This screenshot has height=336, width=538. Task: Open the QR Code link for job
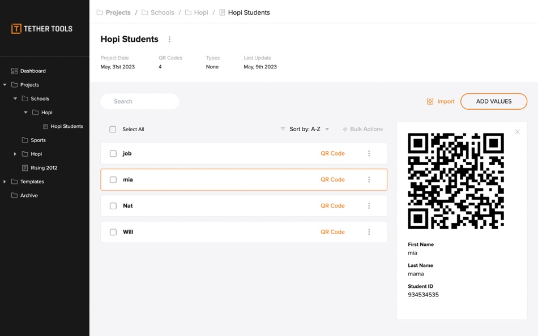[x=332, y=153]
